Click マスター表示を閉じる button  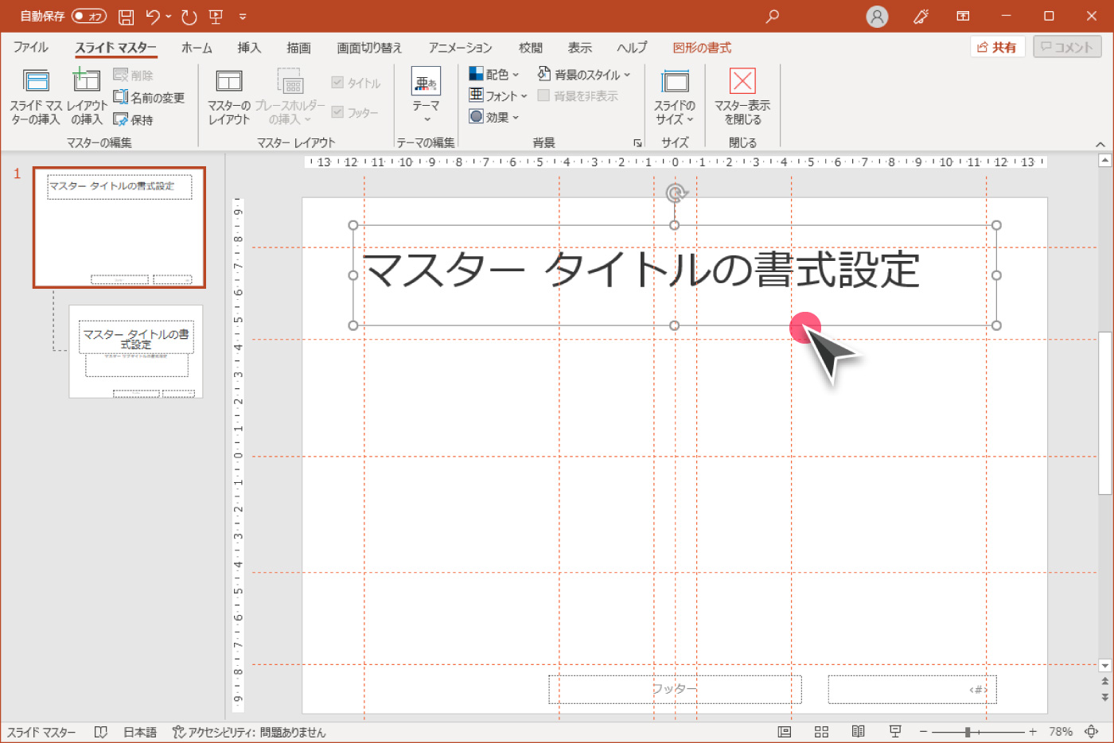click(x=742, y=98)
